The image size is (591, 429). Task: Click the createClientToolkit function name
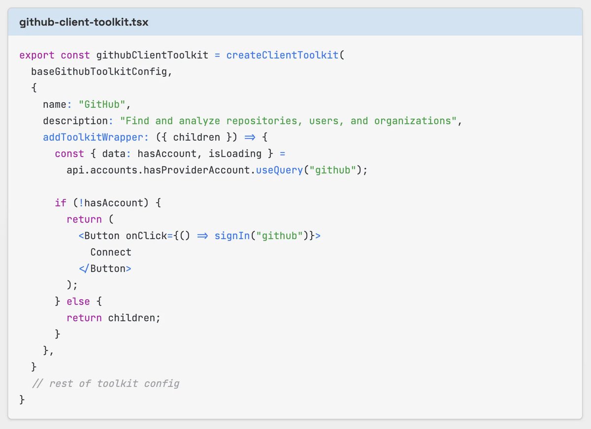283,55
